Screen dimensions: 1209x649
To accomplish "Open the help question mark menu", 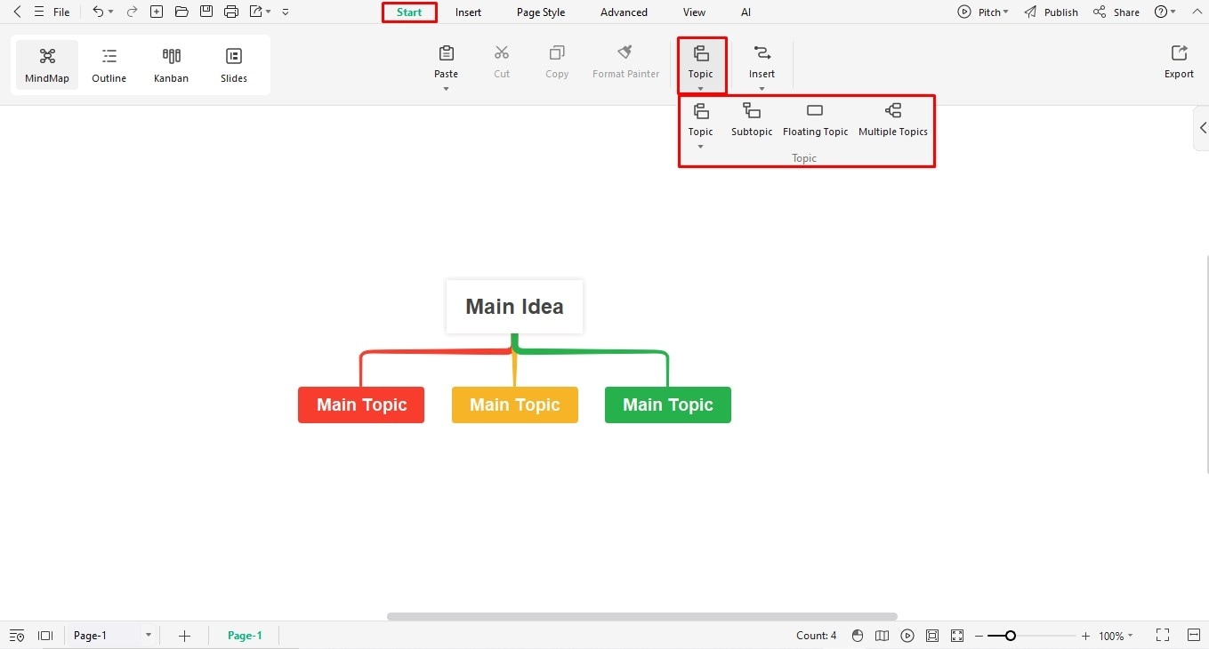I will (1165, 12).
